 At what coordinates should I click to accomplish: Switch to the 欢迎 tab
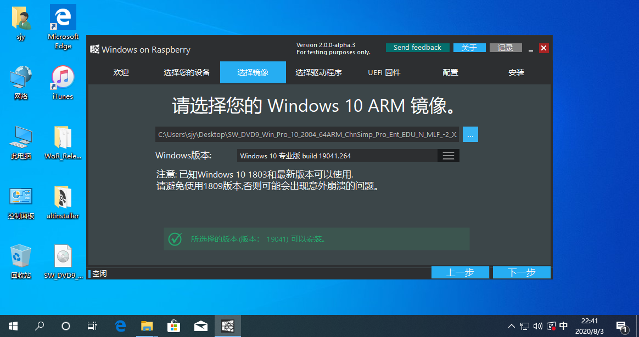point(121,72)
